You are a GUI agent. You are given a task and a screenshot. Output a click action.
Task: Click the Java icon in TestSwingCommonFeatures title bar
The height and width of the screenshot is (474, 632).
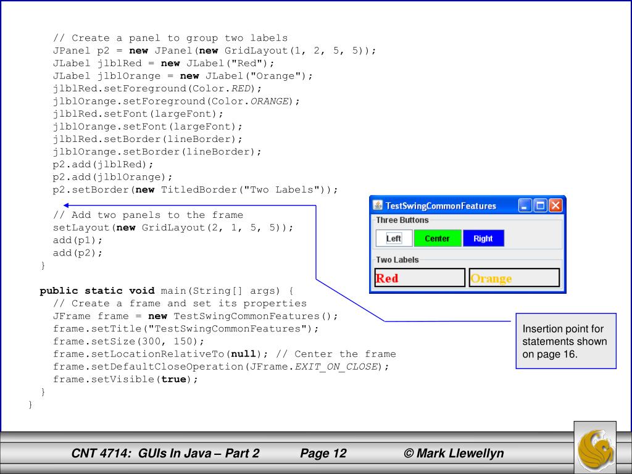[x=378, y=206]
